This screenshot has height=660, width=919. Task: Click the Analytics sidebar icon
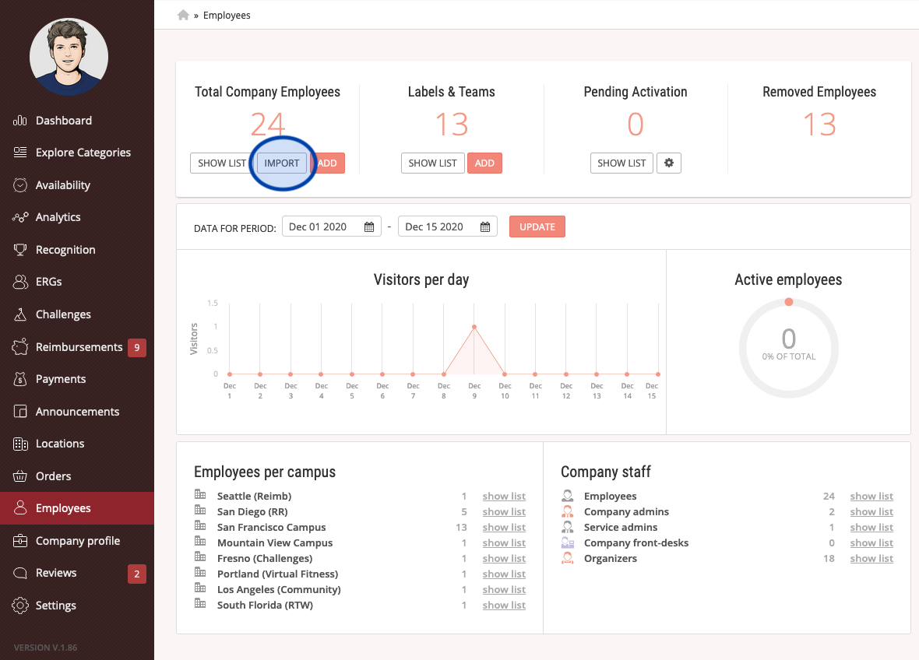[x=20, y=217]
